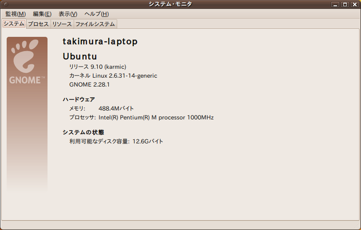Open the 監視(M) menu
The image size is (361, 230).
coord(16,14)
